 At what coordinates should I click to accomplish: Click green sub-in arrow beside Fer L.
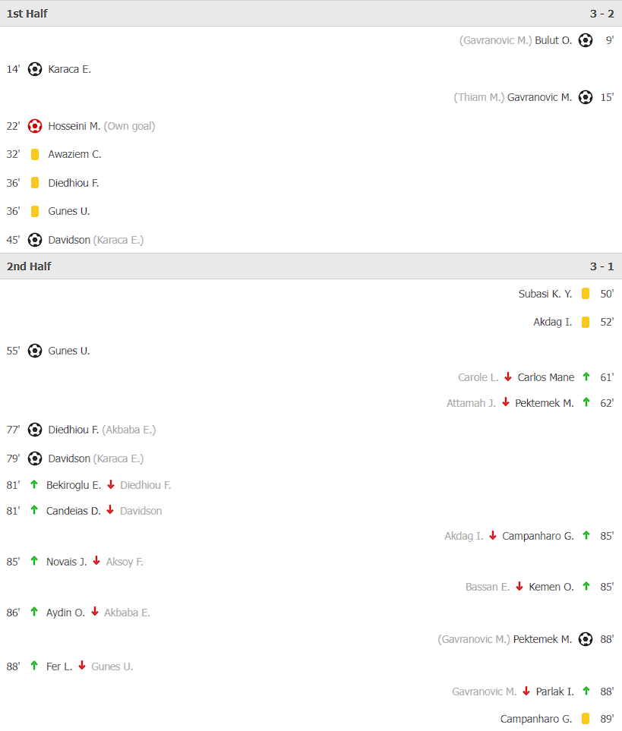33,666
